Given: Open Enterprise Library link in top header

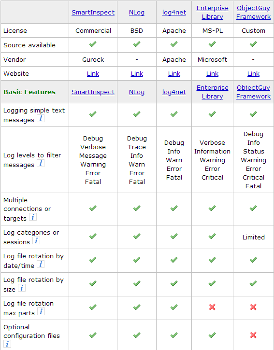Looking at the screenshot, I should (212, 12).
